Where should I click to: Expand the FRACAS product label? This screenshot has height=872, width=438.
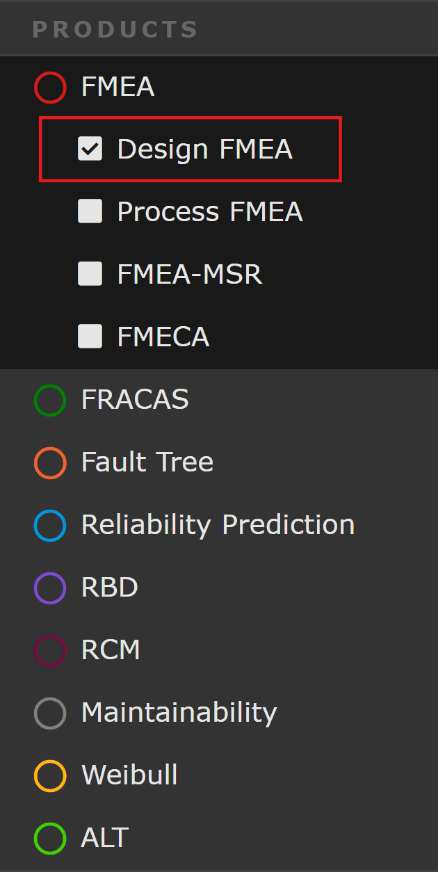tap(135, 400)
